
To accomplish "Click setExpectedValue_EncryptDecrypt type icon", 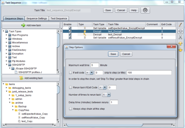I will tap(85, 28).
